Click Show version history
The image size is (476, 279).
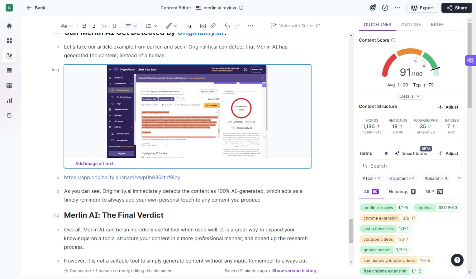[x=294, y=271]
